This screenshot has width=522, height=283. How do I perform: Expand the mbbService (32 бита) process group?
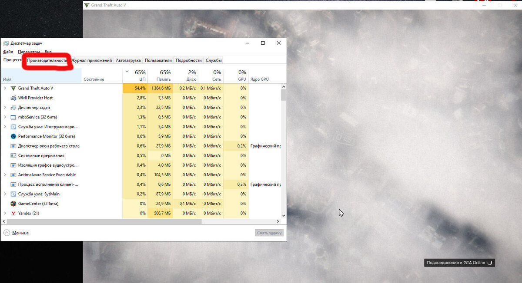pos(5,117)
